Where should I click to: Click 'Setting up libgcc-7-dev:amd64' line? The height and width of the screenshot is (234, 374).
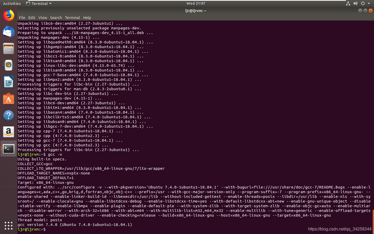[x=85, y=126]
